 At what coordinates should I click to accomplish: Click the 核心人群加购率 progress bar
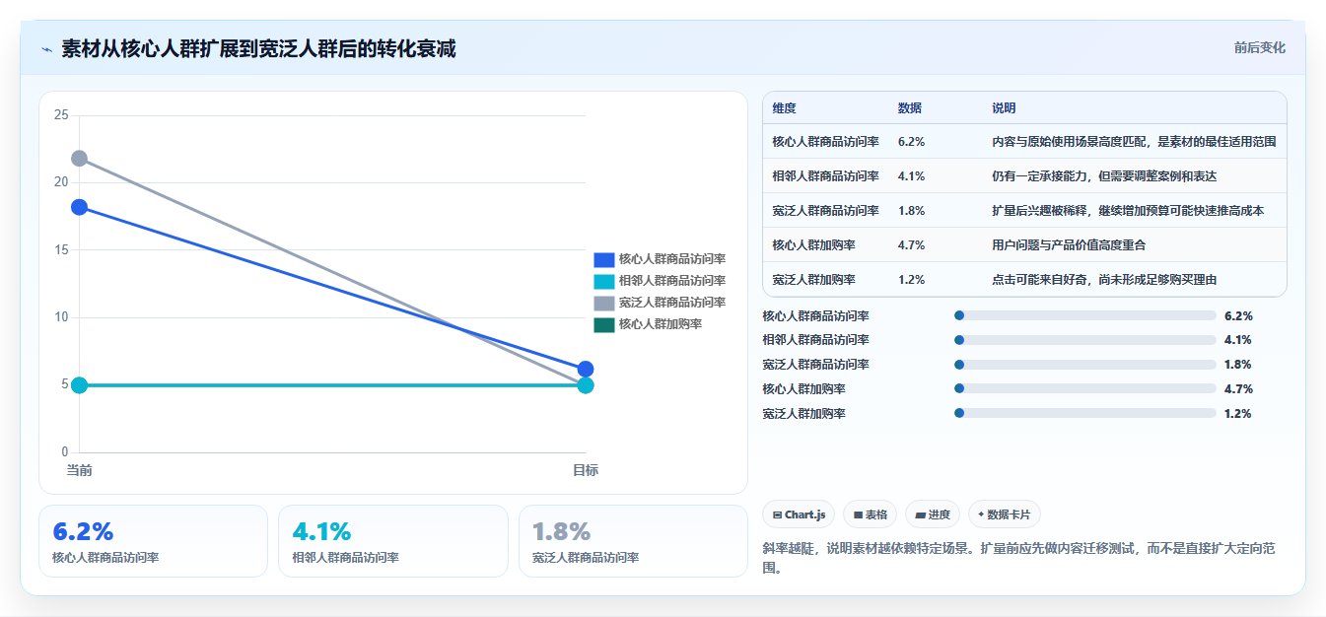1085,388
